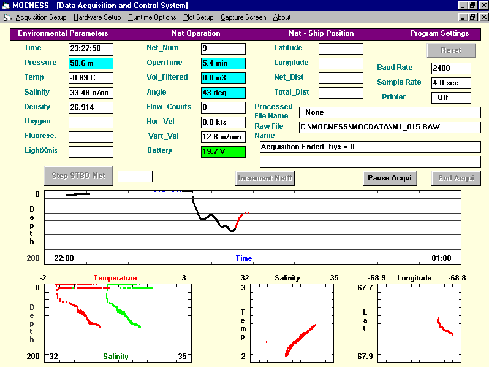The image size is (489, 367).
Task: Click the blue Time axis label
Action: (244, 258)
